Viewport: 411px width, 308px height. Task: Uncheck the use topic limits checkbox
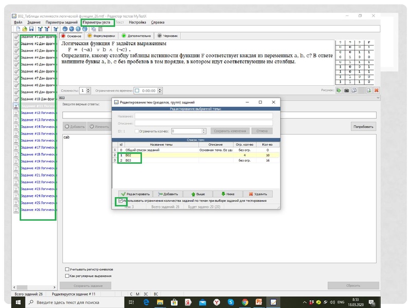120,201
